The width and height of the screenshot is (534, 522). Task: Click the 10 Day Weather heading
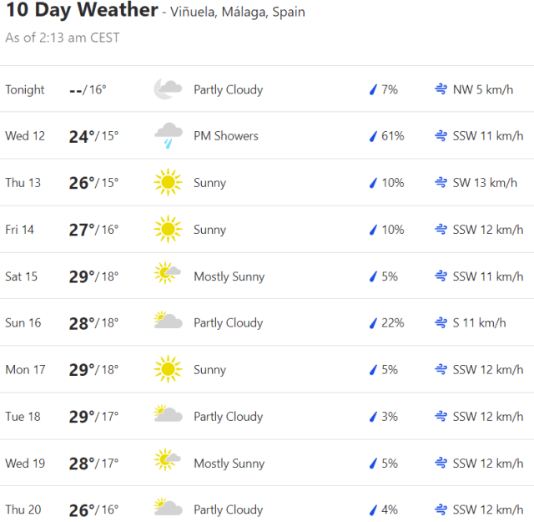point(81,11)
